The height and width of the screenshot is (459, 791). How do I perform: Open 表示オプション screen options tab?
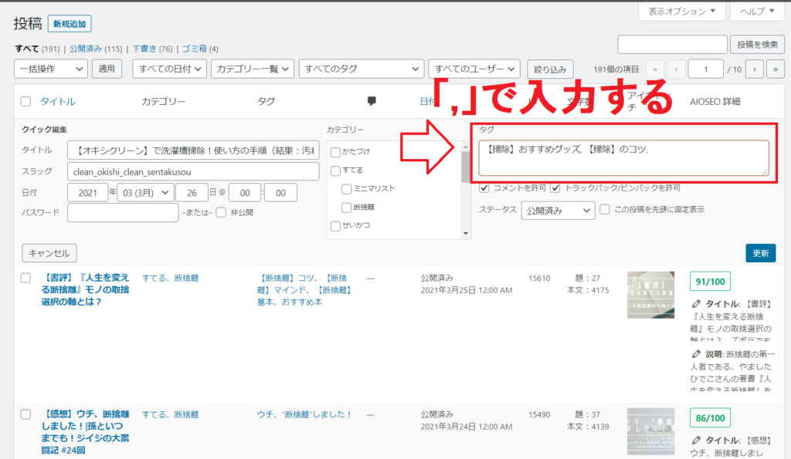[x=682, y=12]
